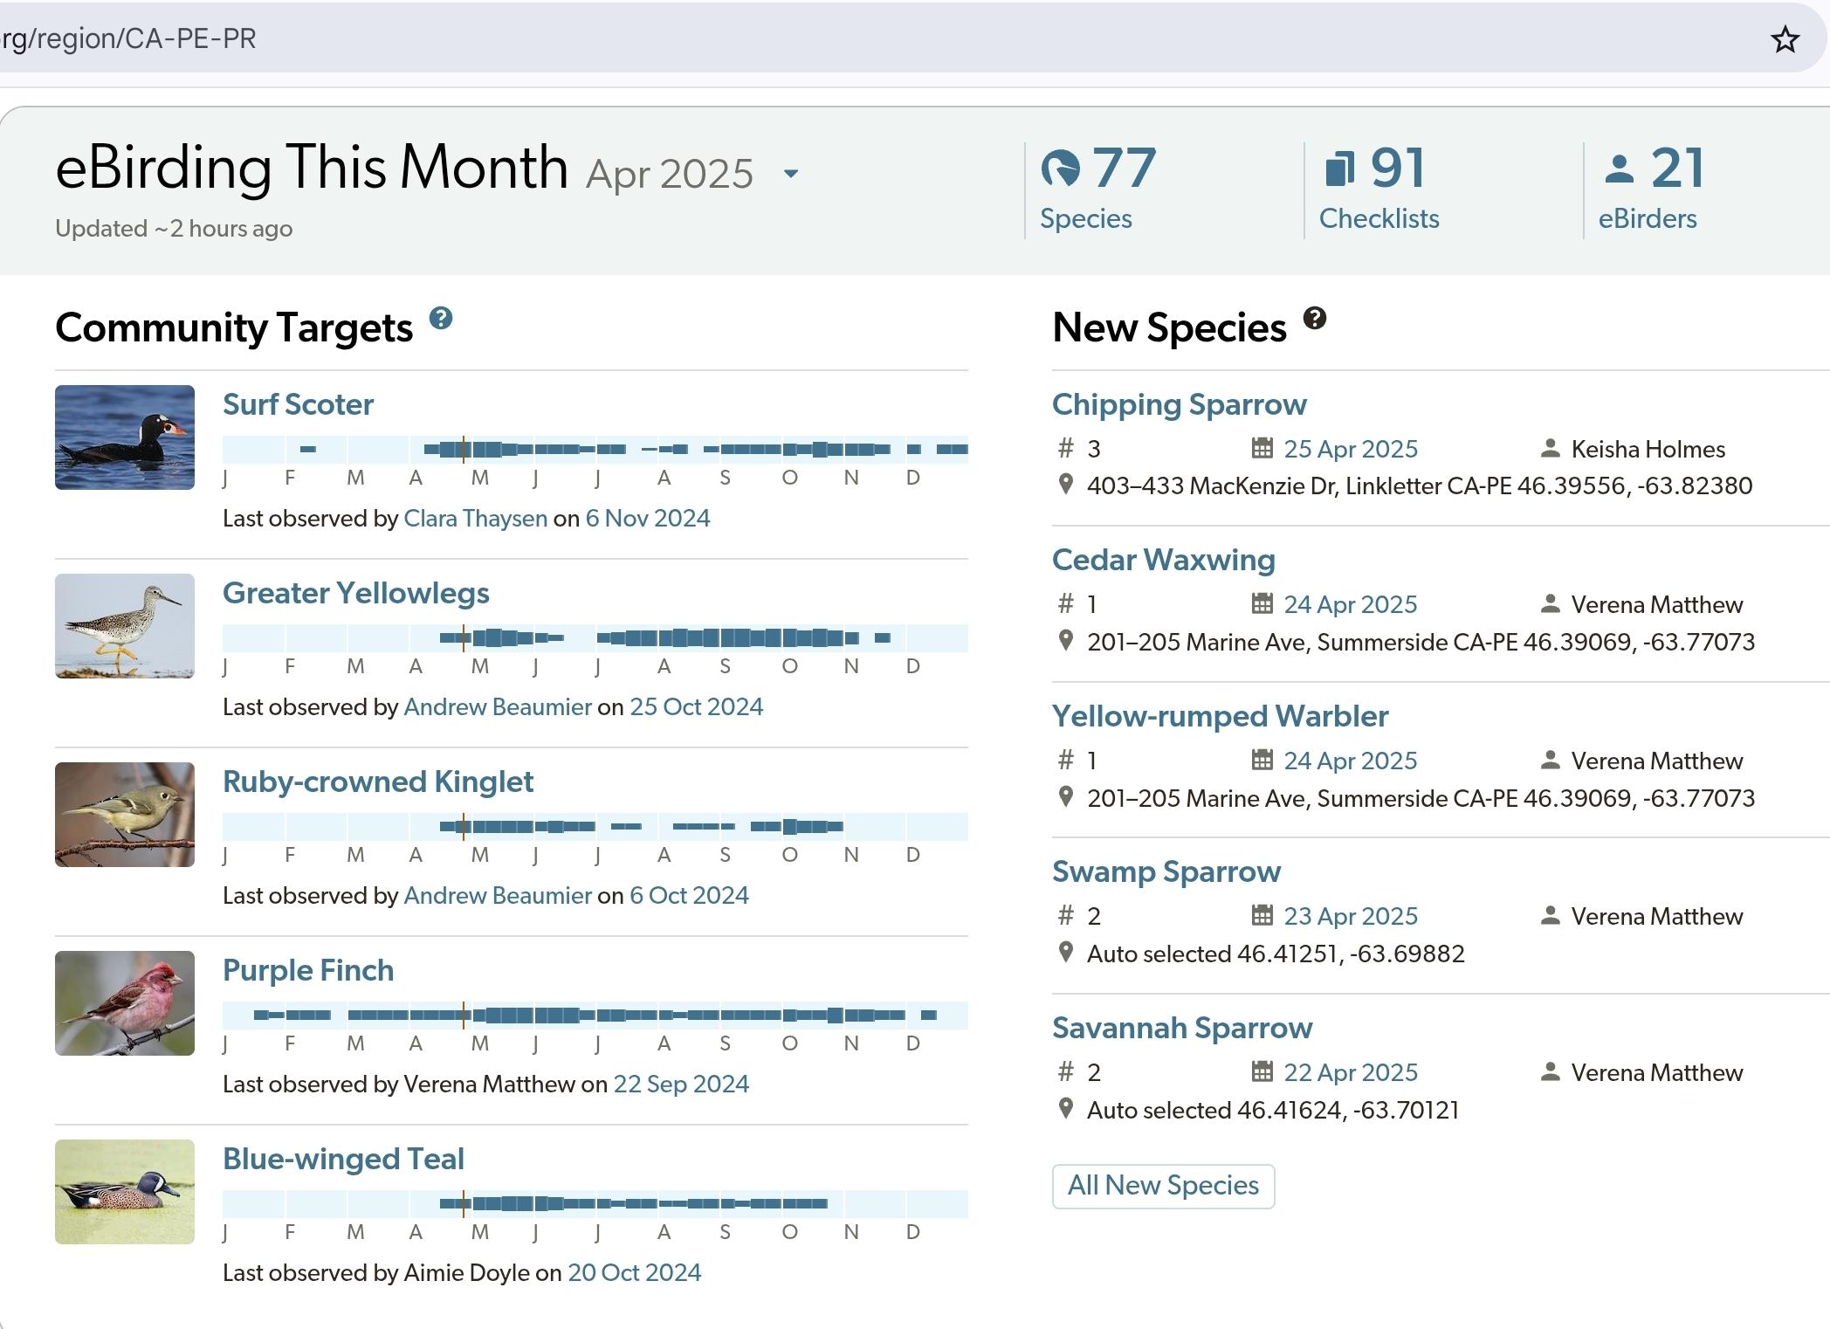This screenshot has width=1830, height=1329.
Task: Open the Surf Scoter species link
Action: pos(298,404)
